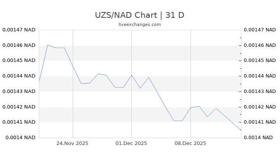280x157 pixels.
Task: Select the 24.Nov 2025 date label
Action: [x=72, y=143]
